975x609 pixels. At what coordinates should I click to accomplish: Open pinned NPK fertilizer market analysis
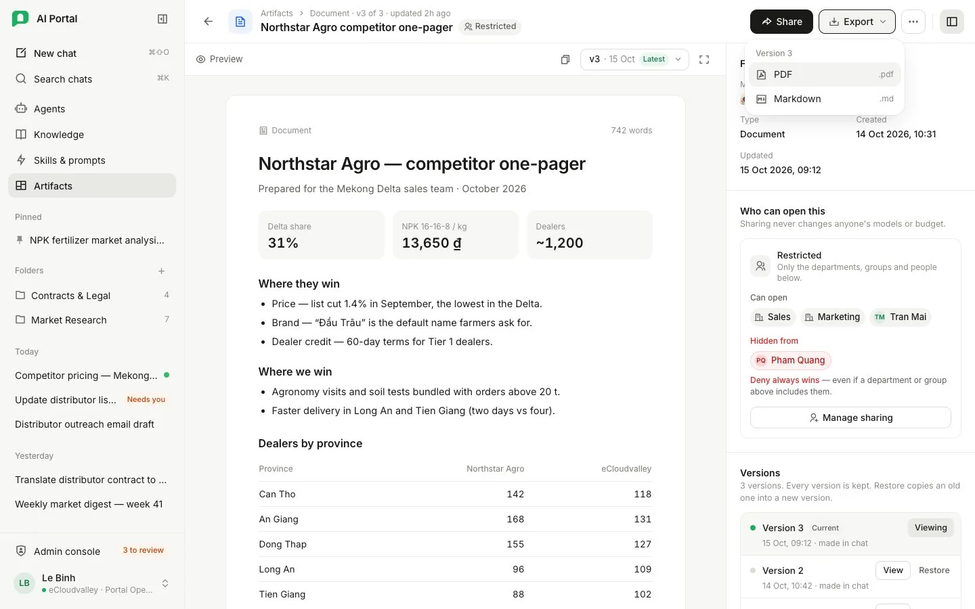(92, 240)
